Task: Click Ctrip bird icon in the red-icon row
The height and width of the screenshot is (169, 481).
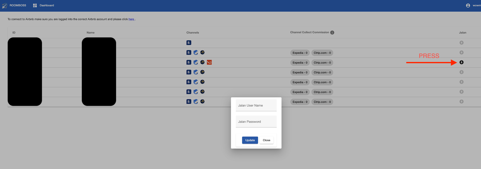Action: pos(196,62)
